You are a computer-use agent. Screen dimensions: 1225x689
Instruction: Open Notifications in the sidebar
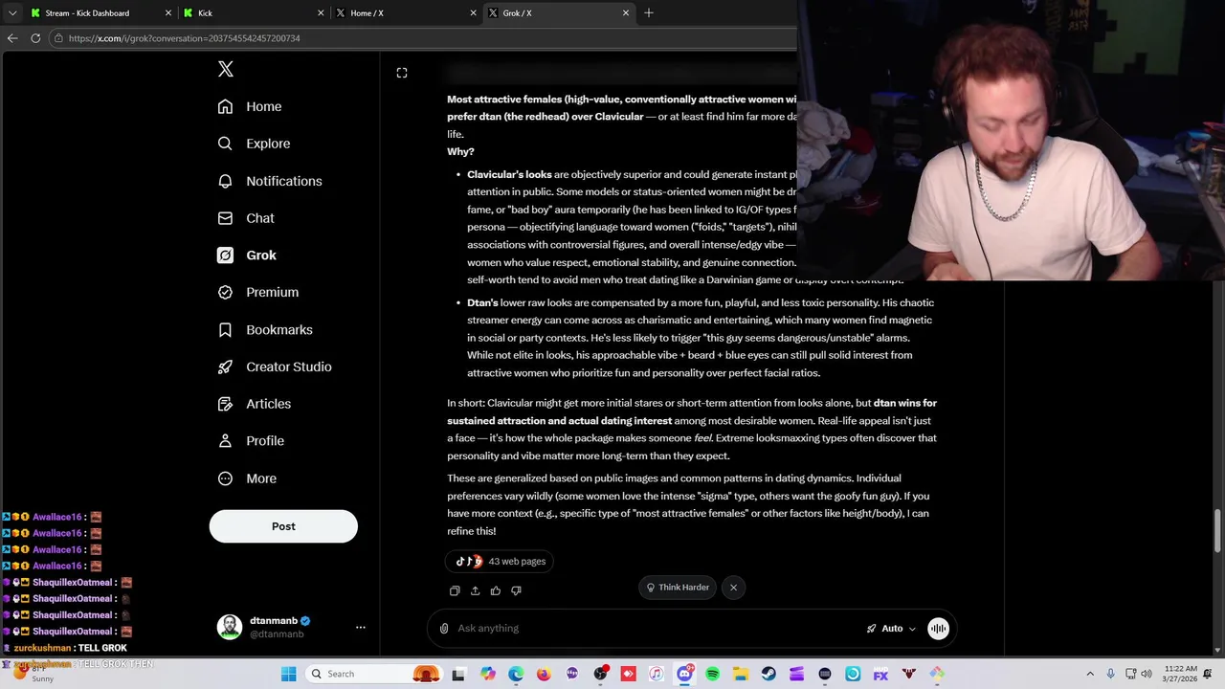tap(270, 181)
